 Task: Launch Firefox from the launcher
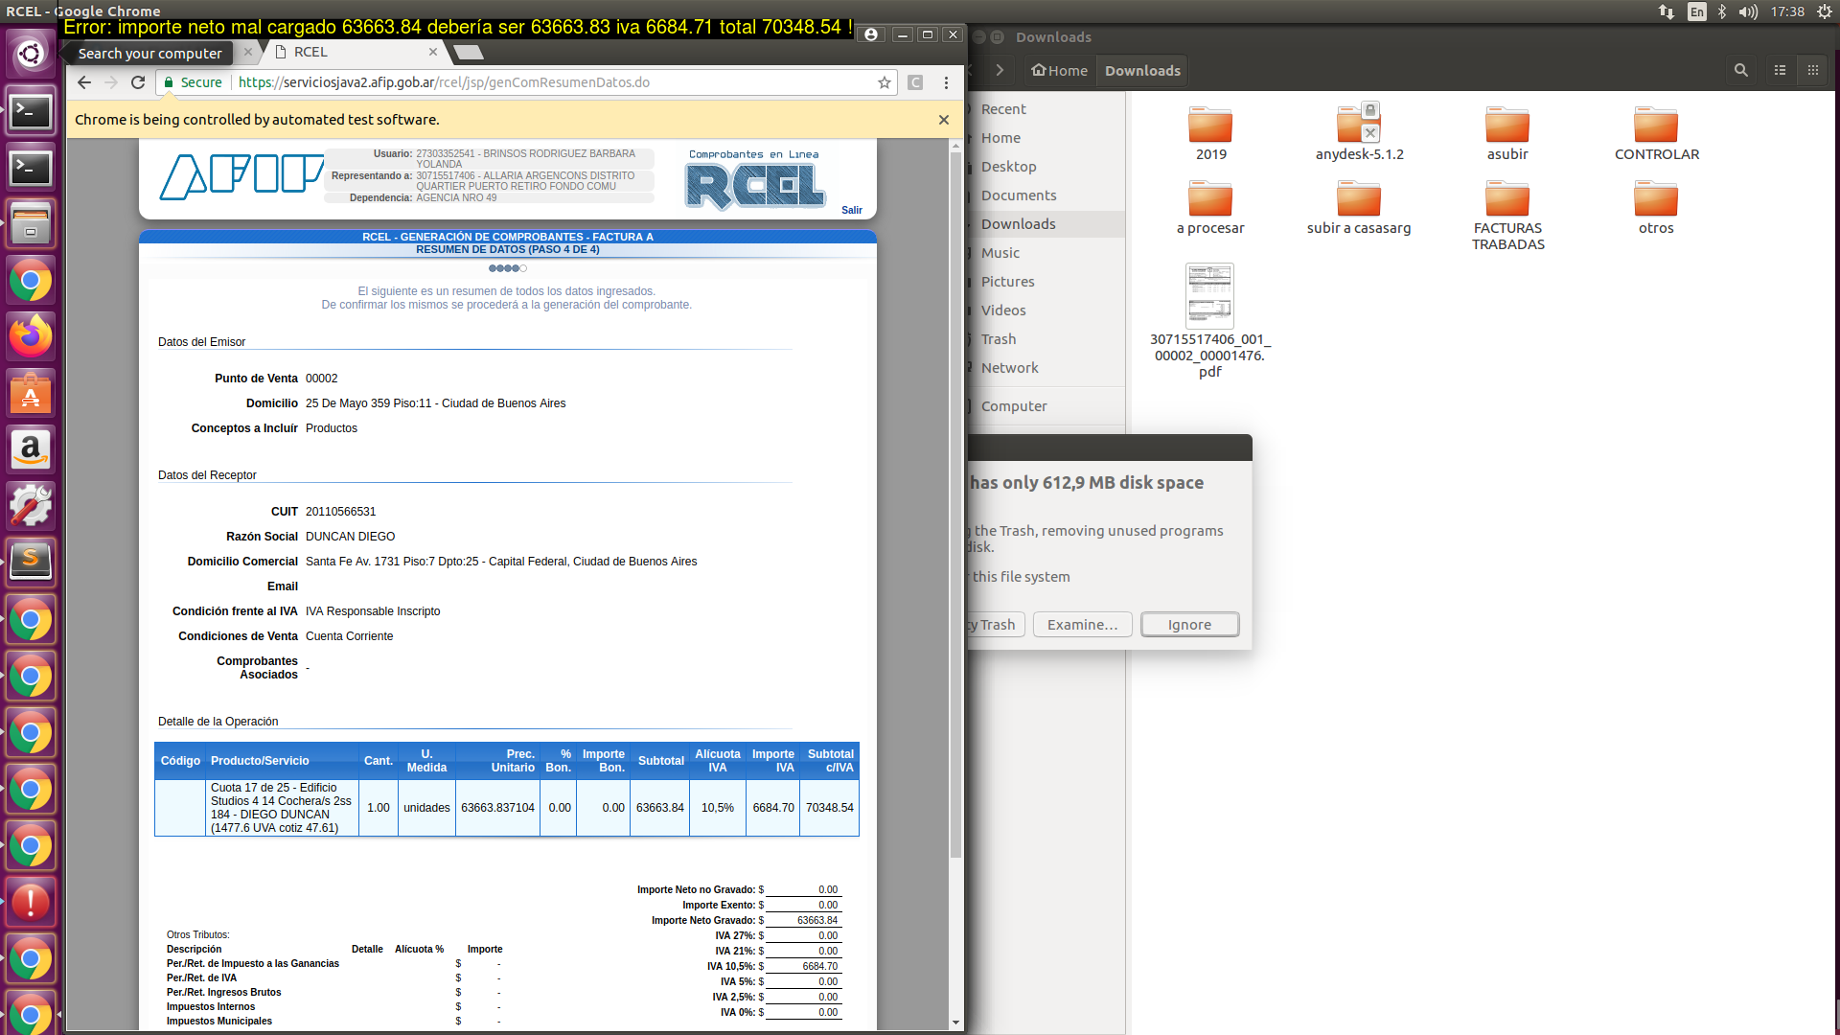click(x=31, y=336)
